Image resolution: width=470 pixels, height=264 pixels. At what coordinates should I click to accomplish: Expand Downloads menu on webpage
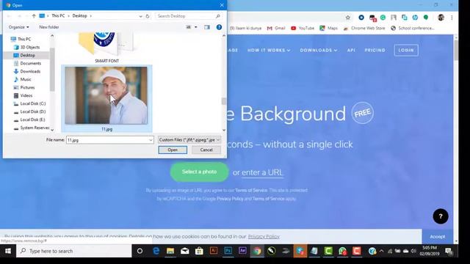(318, 51)
